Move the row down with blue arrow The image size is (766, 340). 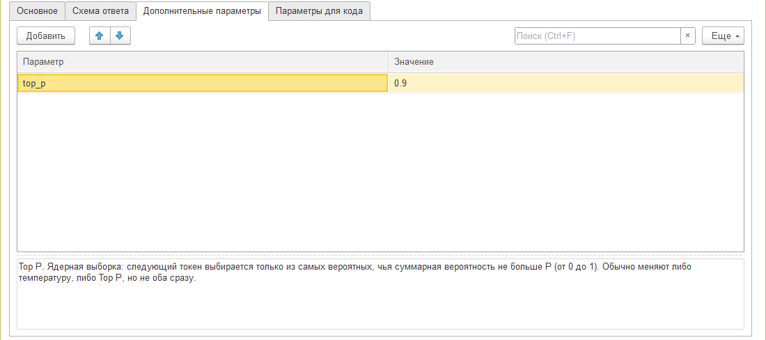click(x=120, y=36)
